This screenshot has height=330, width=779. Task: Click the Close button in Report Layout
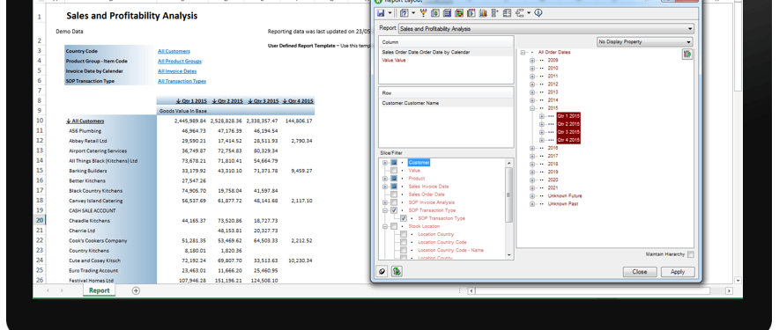pyautogui.click(x=640, y=272)
